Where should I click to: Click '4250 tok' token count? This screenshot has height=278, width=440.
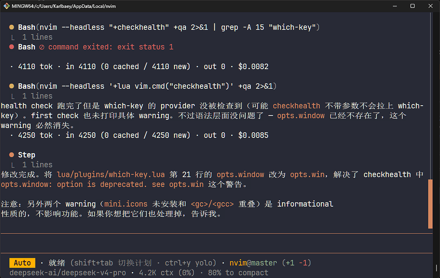click(x=35, y=135)
